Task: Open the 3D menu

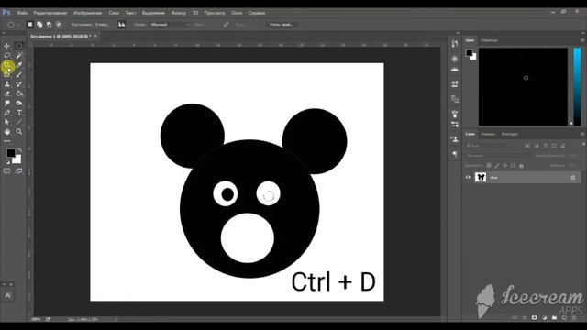Action: click(195, 13)
